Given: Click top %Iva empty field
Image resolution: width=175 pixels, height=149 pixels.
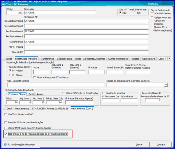Looking at the screenshot, I should [41, 72].
